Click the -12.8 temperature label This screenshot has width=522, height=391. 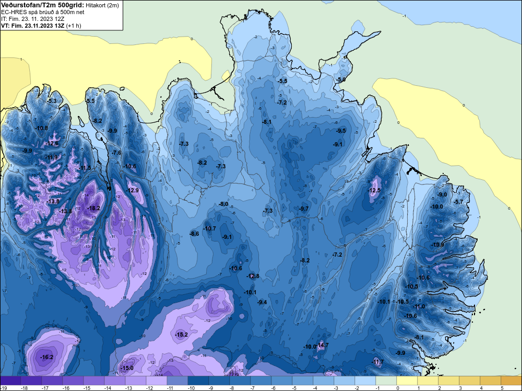253,276
